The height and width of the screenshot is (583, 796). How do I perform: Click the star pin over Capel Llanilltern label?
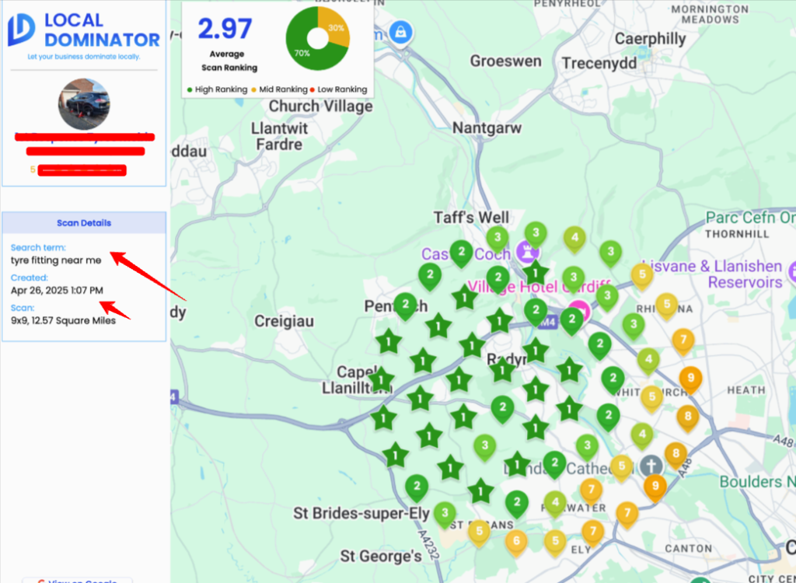(x=381, y=380)
